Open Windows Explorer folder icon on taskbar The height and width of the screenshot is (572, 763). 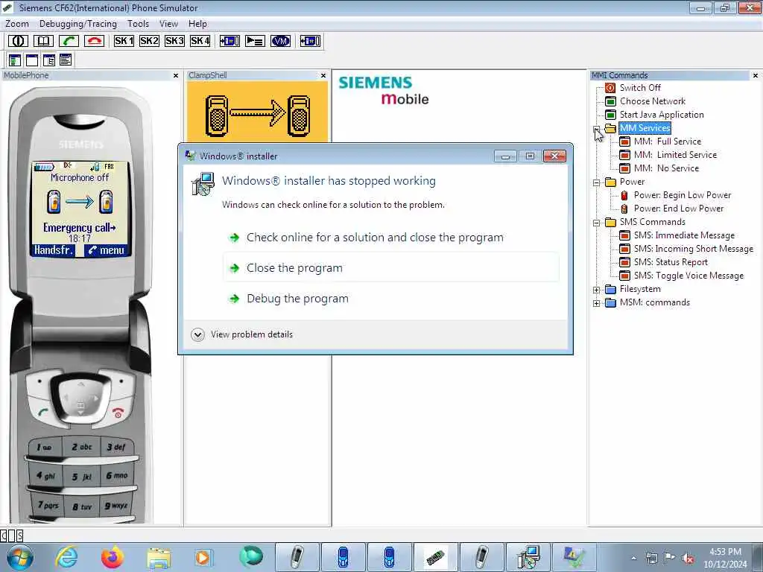coord(159,557)
